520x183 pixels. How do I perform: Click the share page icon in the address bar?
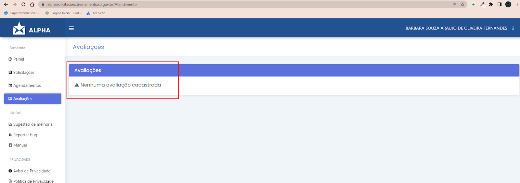[x=454, y=5]
